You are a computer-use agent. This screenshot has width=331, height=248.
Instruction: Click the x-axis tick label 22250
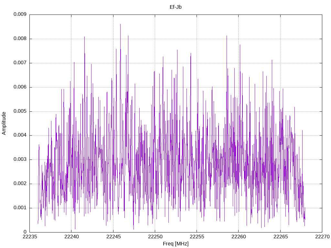coord(155,237)
